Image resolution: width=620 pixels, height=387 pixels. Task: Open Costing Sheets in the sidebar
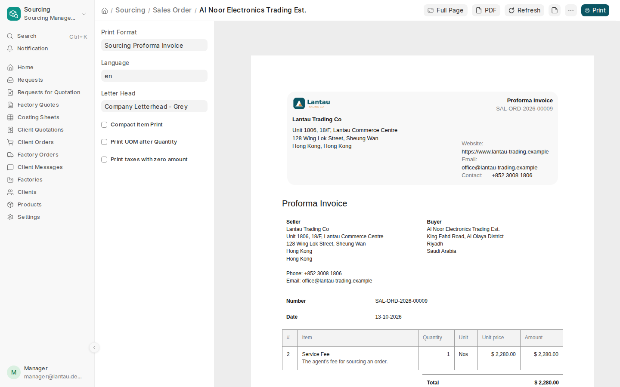click(x=47, y=117)
